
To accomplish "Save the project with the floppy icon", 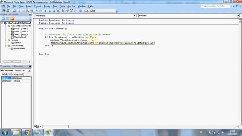I will pos(14,11).
